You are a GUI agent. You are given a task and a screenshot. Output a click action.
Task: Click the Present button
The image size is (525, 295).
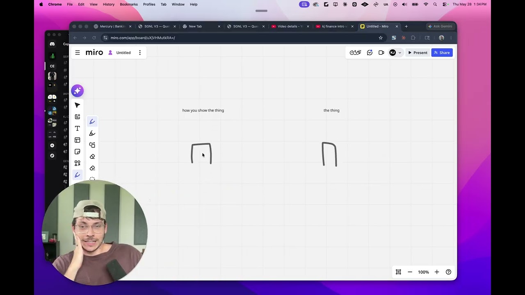pyautogui.click(x=418, y=52)
